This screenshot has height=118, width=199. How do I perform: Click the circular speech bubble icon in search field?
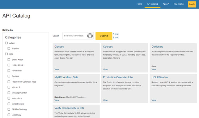click(x=90, y=36)
